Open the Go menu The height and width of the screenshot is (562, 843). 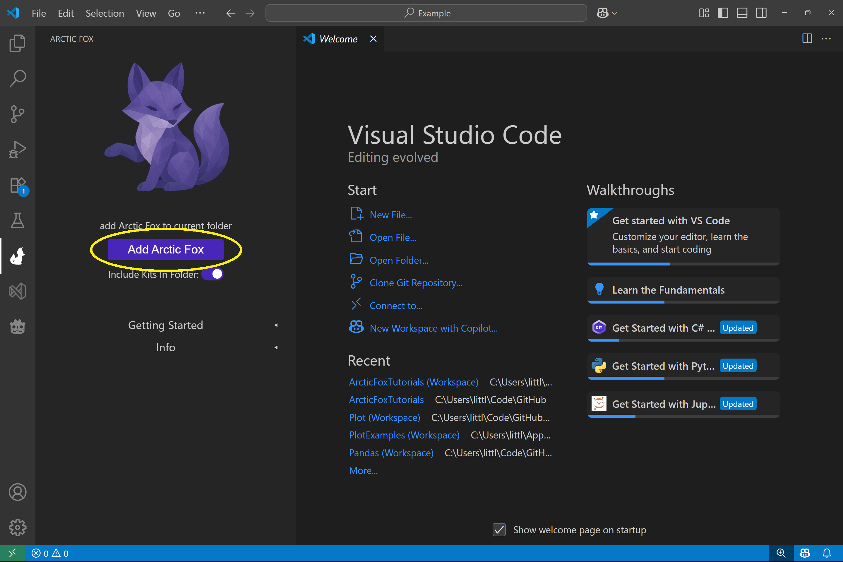[174, 13]
